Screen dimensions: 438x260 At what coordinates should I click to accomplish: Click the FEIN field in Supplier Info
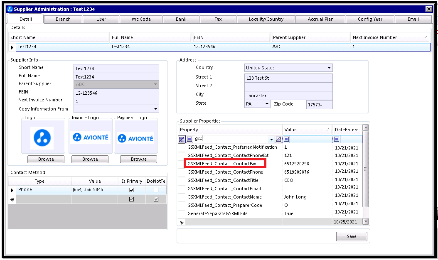tap(116, 93)
